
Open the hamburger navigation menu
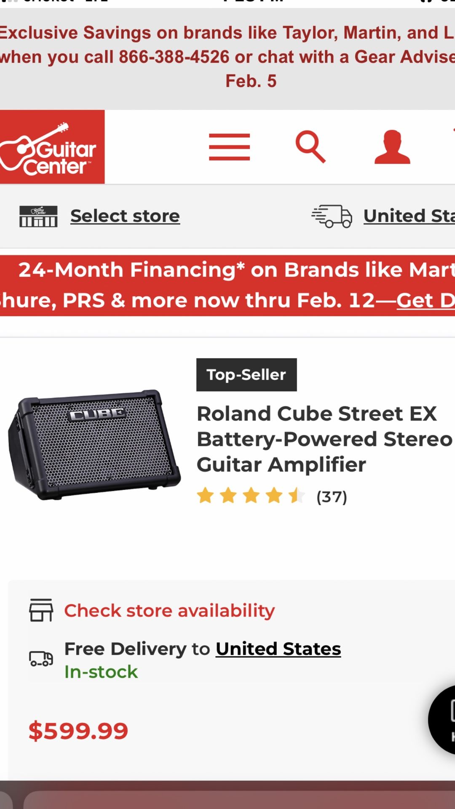click(229, 147)
